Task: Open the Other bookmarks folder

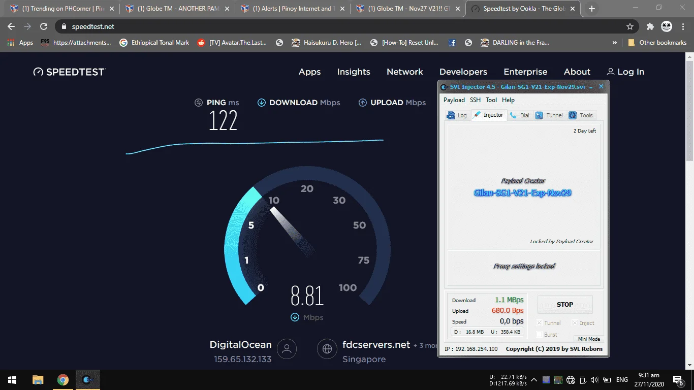Action: (657, 43)
